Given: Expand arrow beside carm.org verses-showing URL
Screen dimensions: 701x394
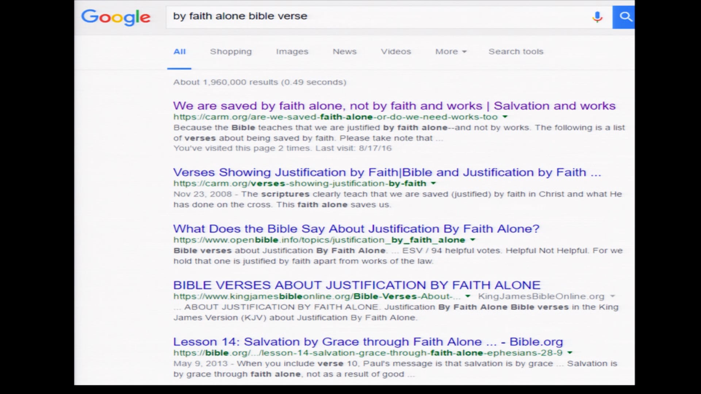Looking at the screenshot, I should 433,183.
